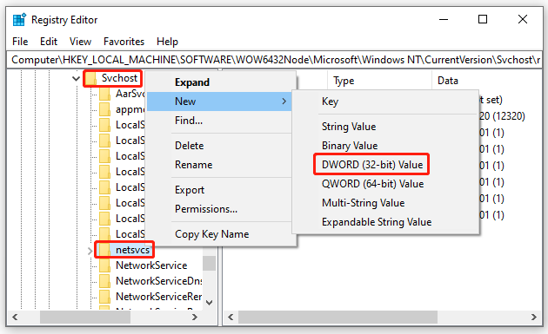Click the values pane scroll left arrow

tap(231, 317)
